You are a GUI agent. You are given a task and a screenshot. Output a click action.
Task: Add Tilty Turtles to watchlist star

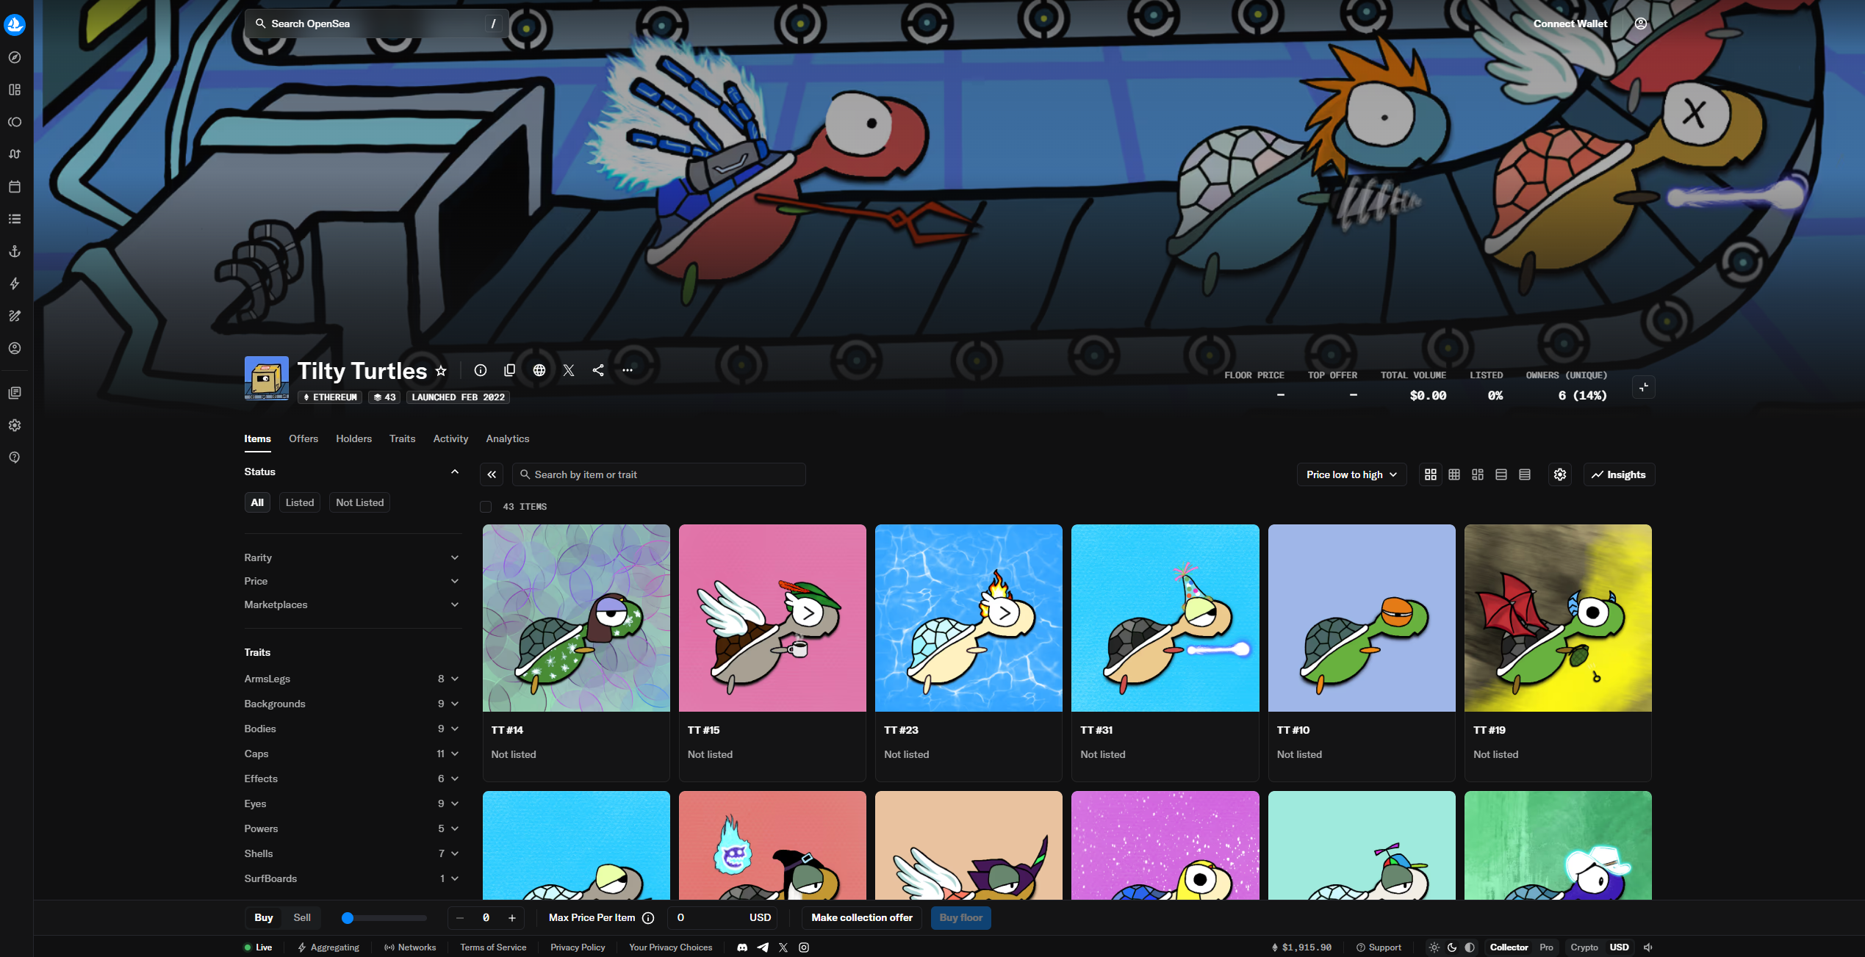point(441,371)
